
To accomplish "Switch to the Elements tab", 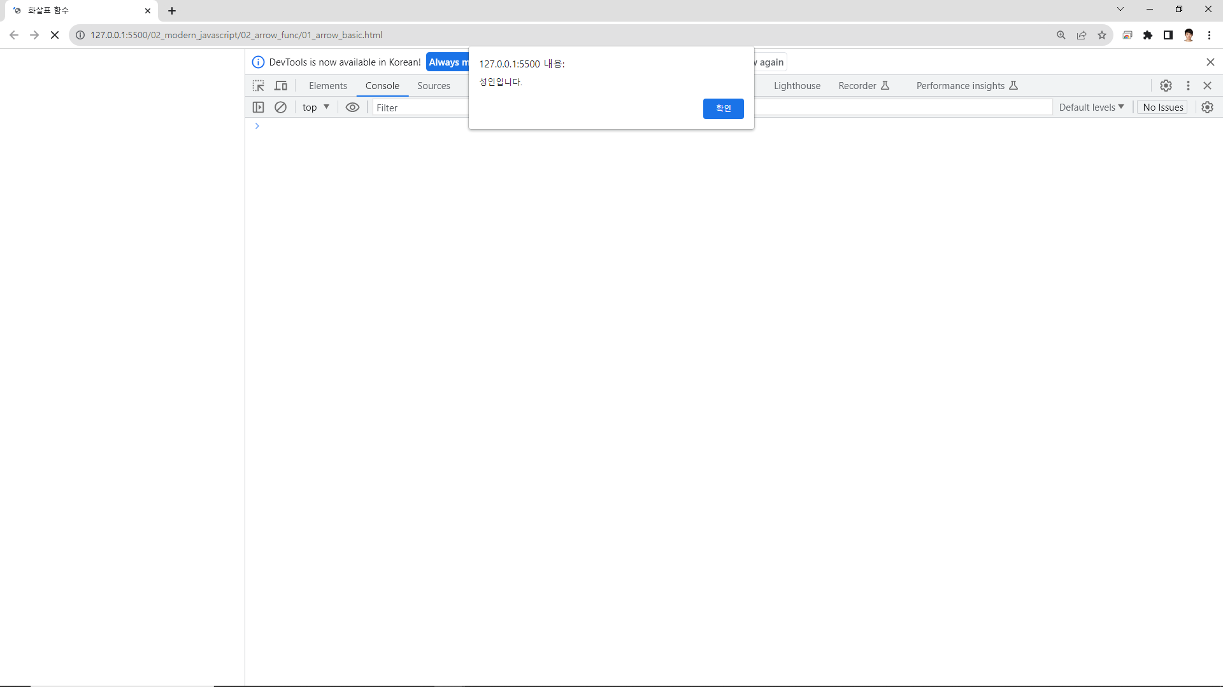I will (x=328, y=86).
